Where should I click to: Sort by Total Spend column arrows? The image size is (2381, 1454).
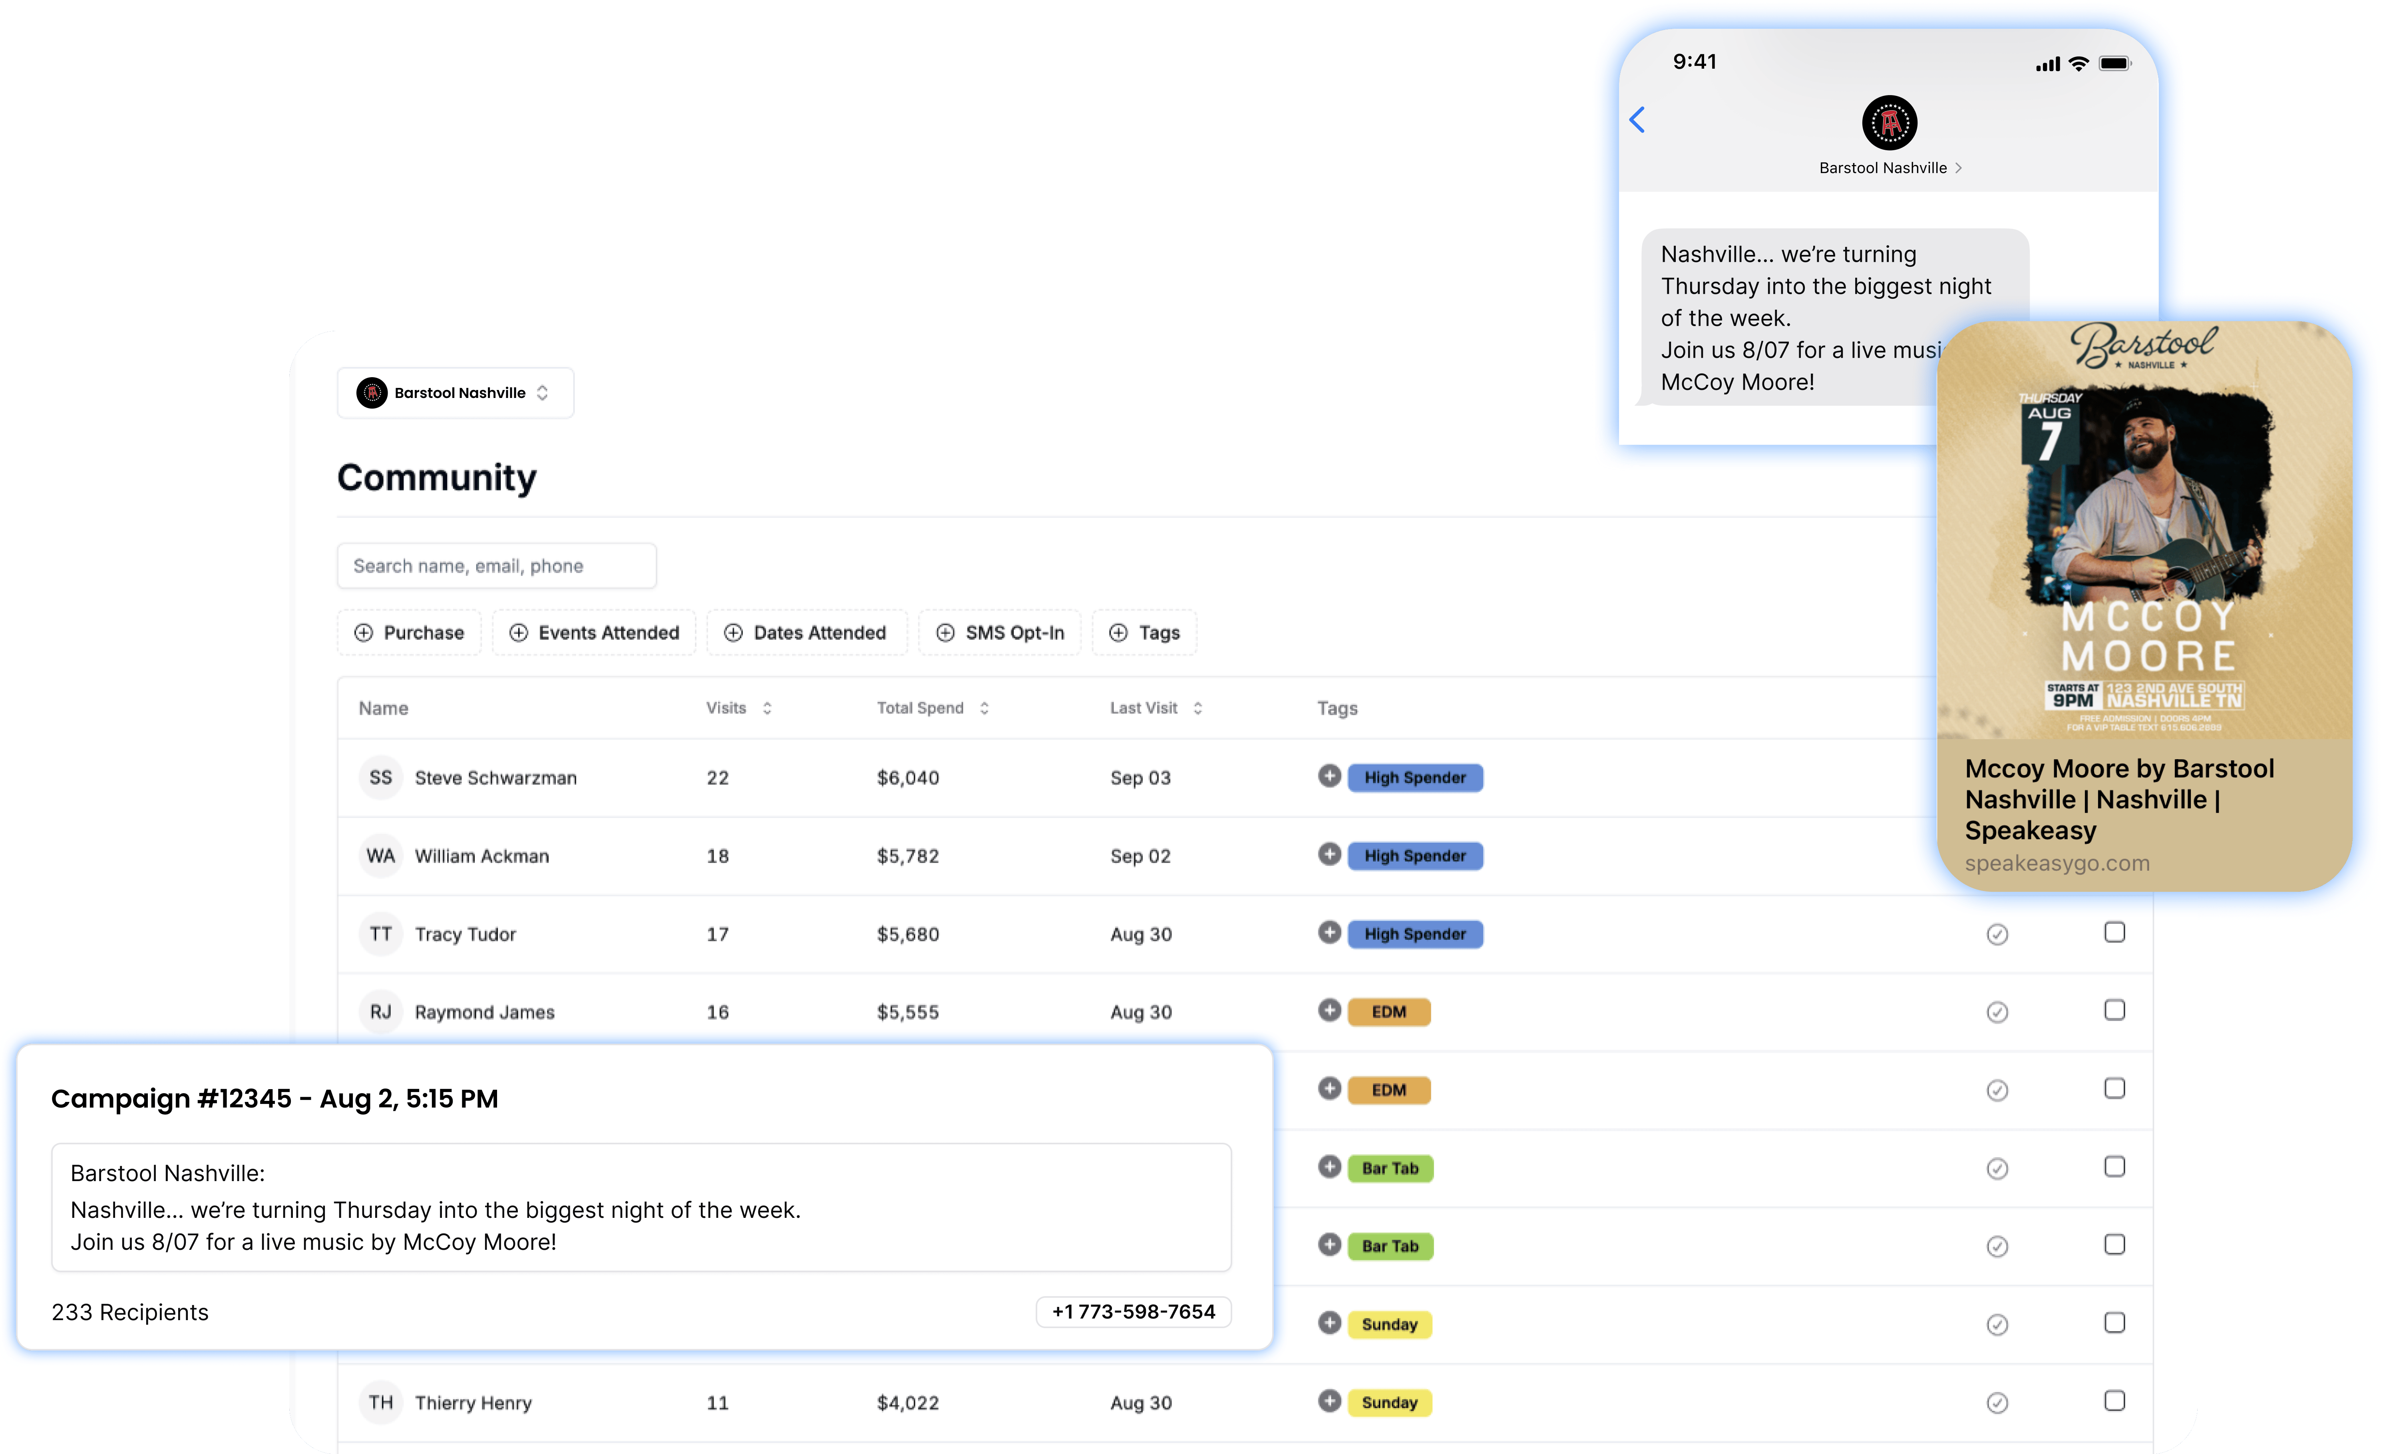point(984,708)
